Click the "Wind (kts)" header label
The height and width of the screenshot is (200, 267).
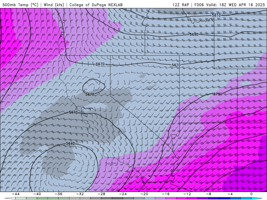tap(54, 5)
